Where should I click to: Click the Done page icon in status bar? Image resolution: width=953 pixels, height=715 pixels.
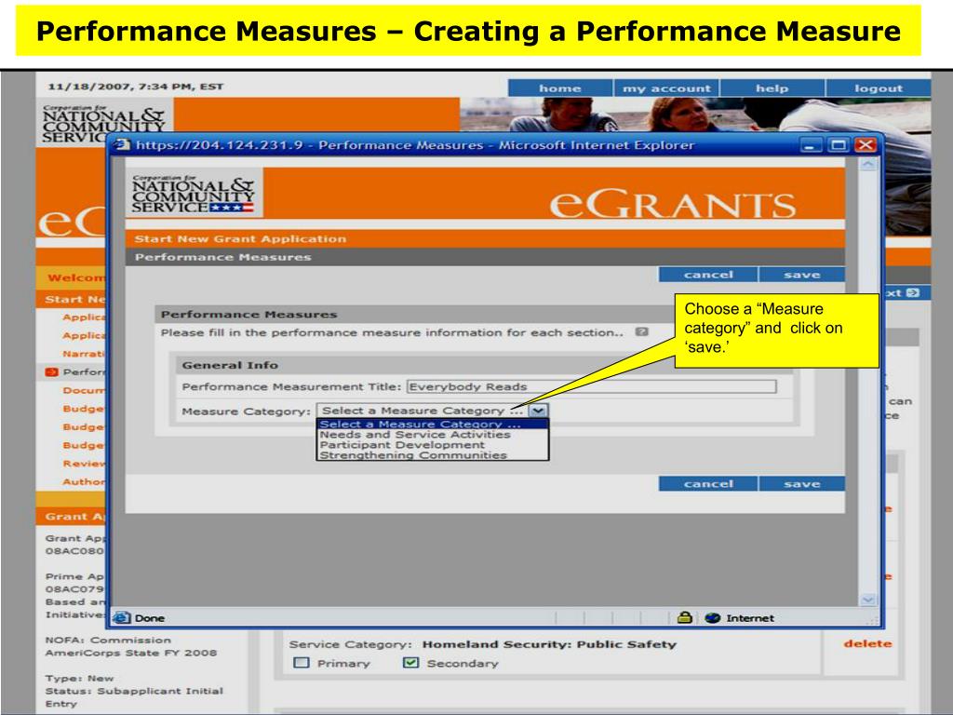pyautogui.click(x=122, y=618)
